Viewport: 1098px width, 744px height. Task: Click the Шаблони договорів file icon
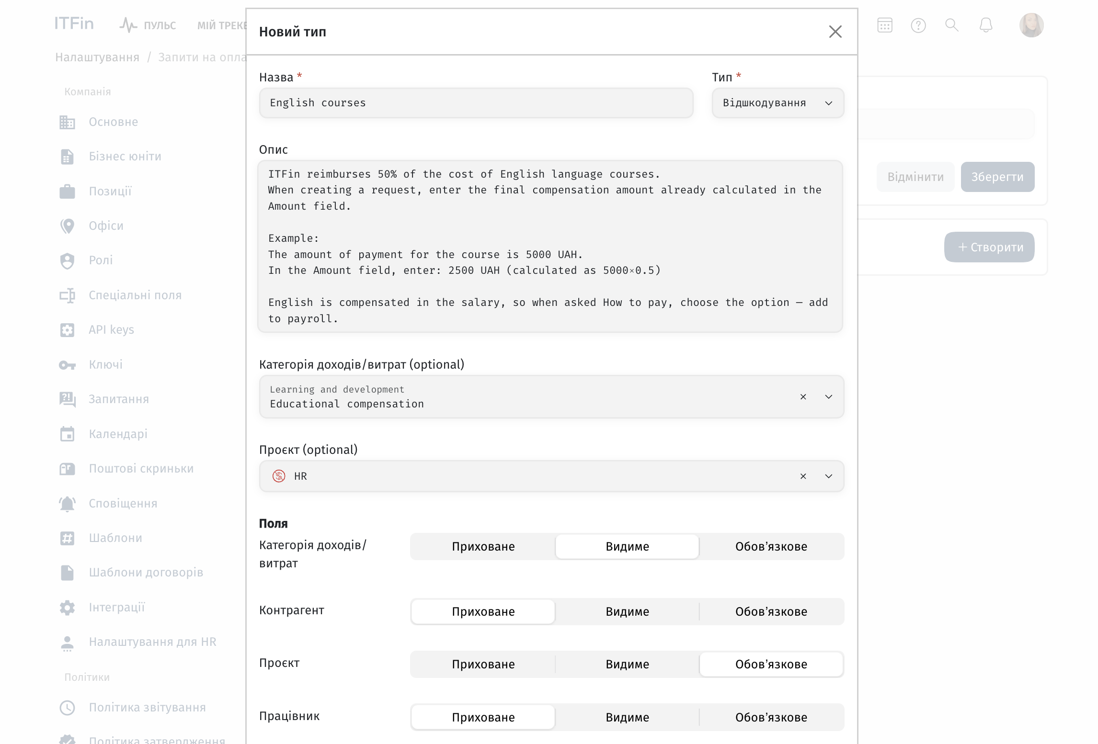(x=67, y=573)
